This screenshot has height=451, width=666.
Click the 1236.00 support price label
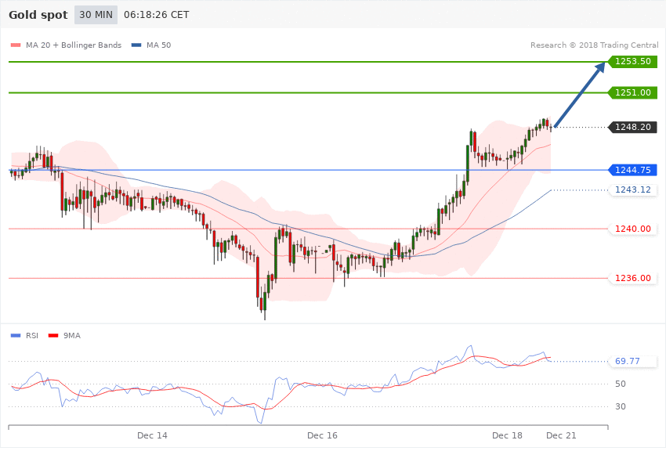click(633, 278)
